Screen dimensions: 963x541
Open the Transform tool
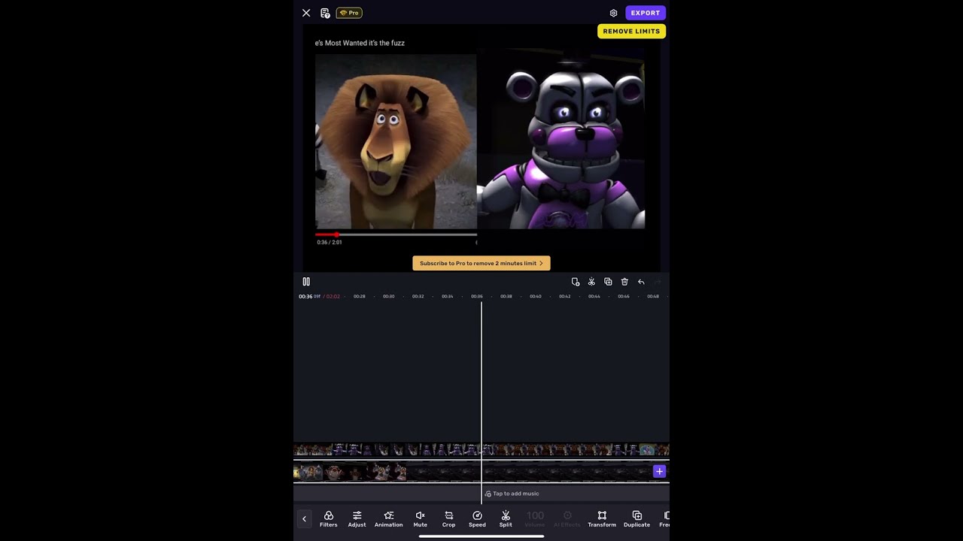[602, 519]
